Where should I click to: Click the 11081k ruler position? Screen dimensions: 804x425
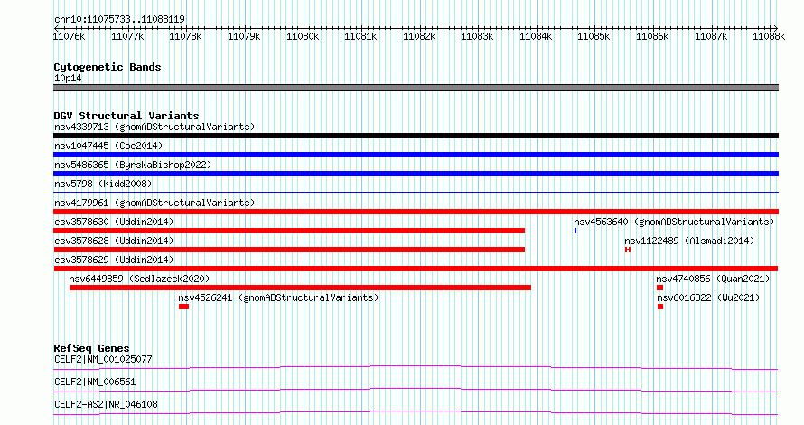[x=360, y=36]
